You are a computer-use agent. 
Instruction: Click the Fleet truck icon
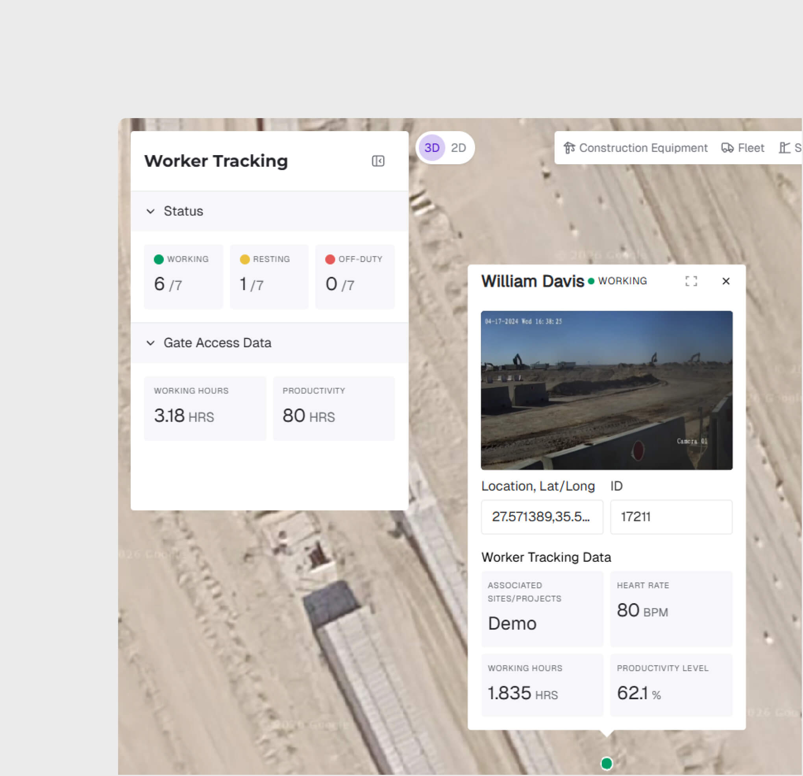pos(728,148)
